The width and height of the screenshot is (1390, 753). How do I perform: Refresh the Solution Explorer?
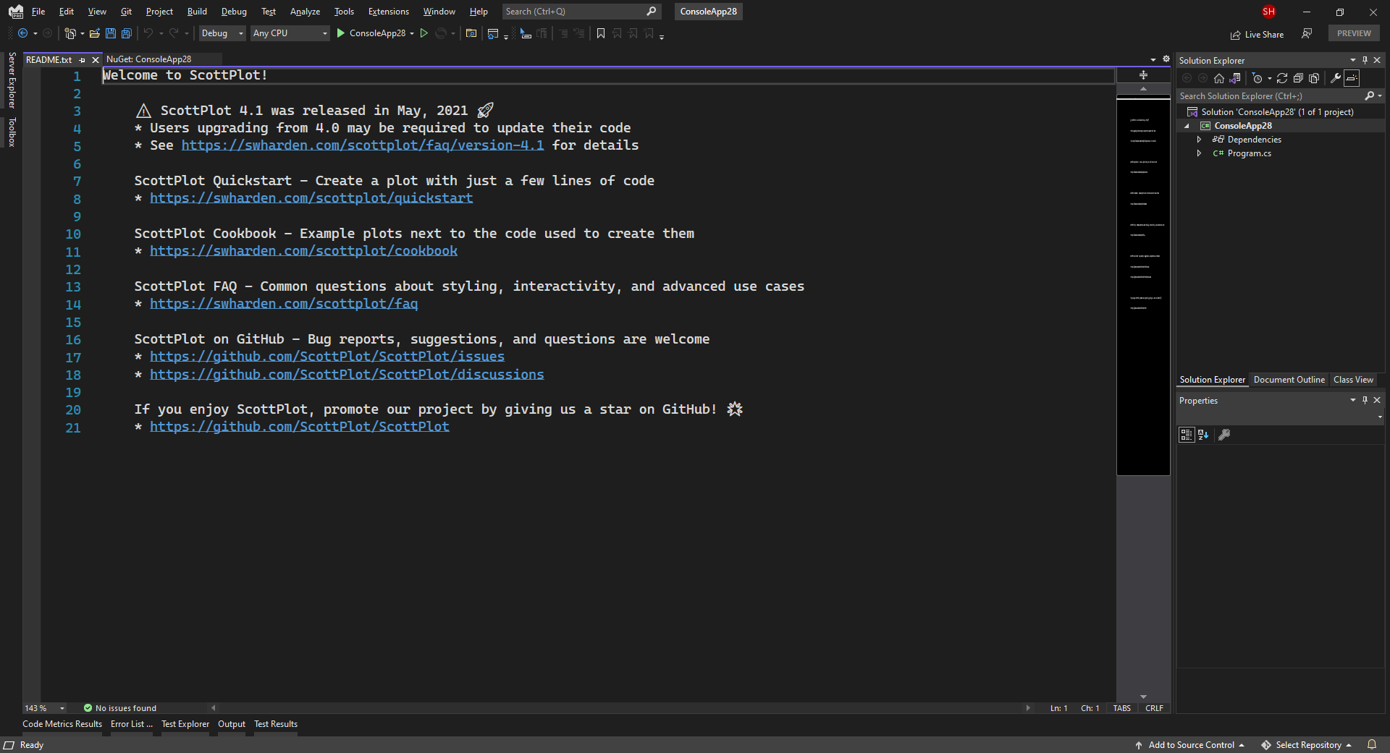click(1282, 78)
